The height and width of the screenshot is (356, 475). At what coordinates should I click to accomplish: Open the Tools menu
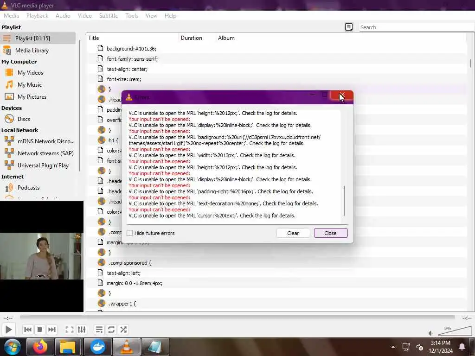pos(132,16)
